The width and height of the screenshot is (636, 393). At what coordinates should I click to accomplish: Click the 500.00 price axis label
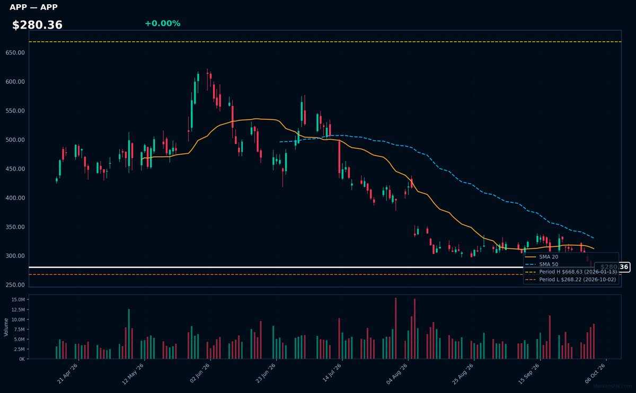15,140
